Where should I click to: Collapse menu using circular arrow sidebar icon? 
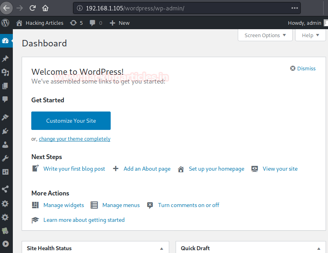(x=6, y=244)
